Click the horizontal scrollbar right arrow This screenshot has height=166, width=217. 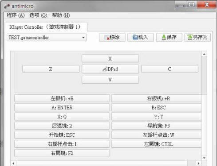coord(198,163)
